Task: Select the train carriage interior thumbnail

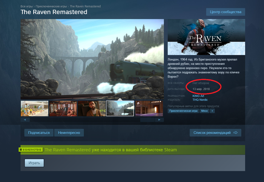Action: (63, 109)
